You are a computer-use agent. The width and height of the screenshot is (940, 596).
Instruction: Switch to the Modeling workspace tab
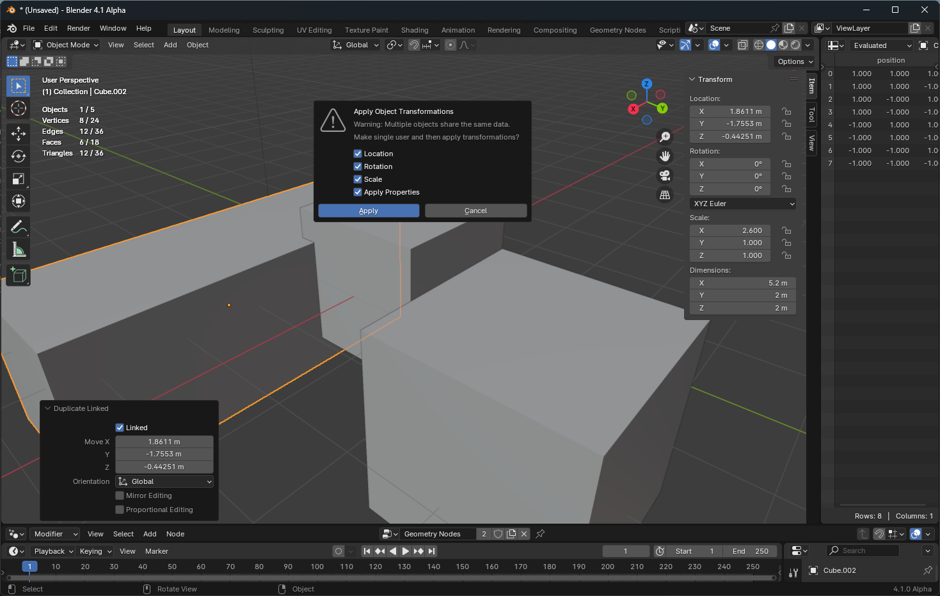(224, 30)
